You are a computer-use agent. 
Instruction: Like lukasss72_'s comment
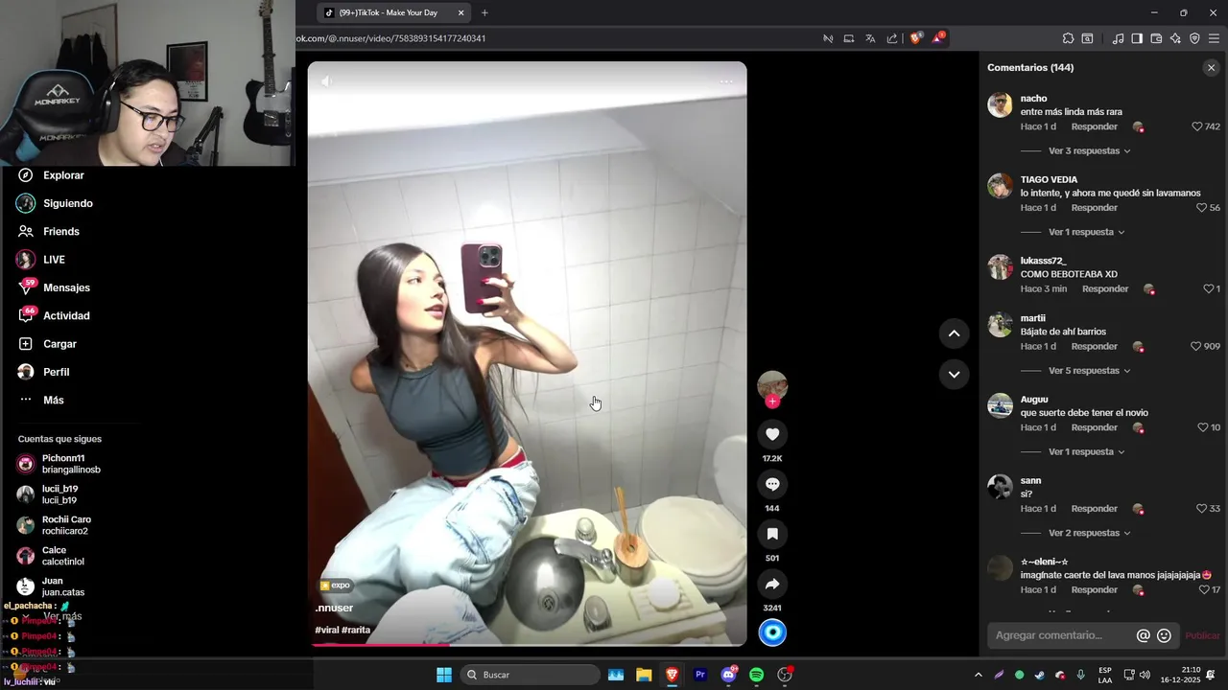click(1208, 288)
